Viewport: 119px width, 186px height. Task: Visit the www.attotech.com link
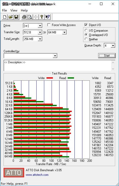pos(37,175)
